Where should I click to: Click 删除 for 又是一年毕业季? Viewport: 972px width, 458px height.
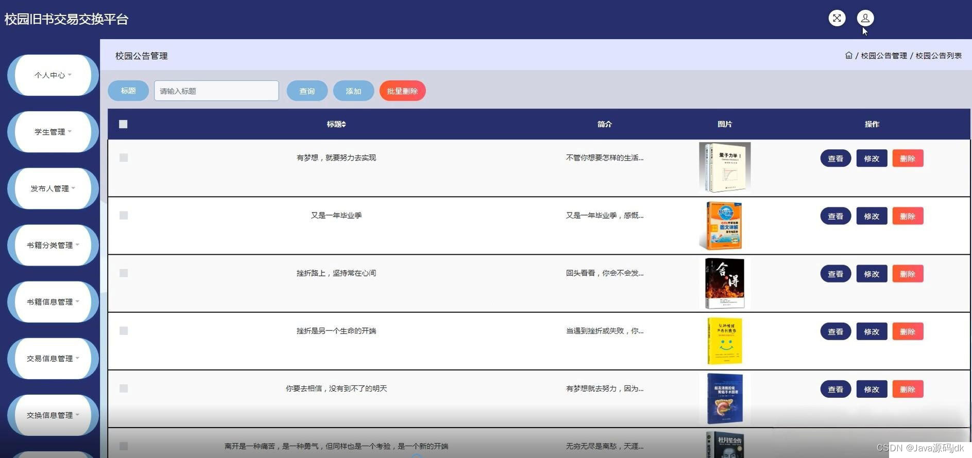point(908,216)
